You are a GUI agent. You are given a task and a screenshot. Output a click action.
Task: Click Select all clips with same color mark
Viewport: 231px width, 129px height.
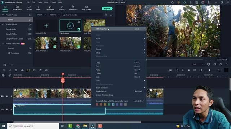point(119,101)
